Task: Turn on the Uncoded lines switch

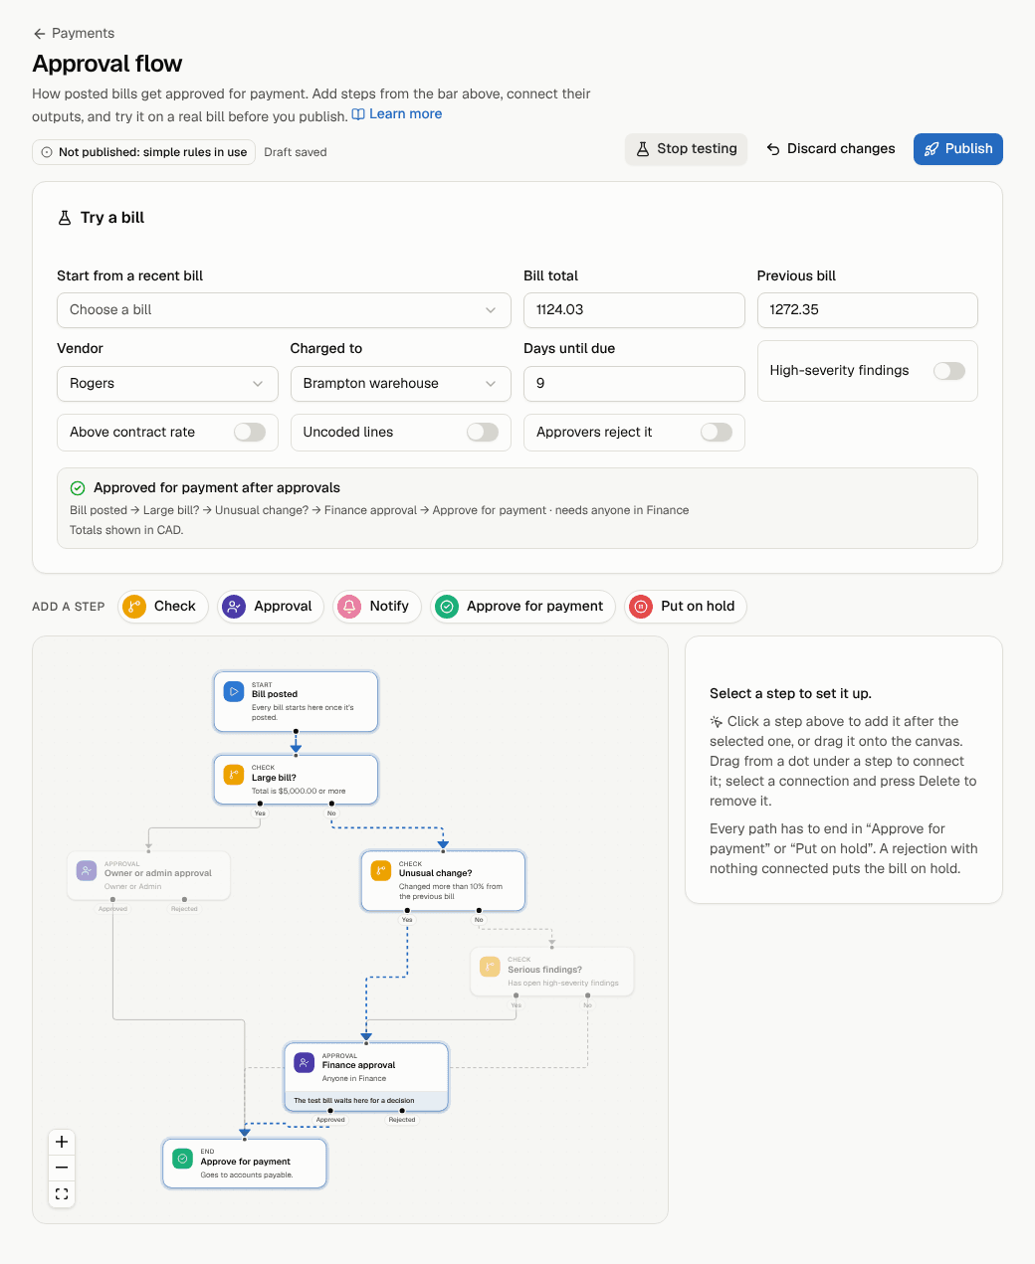Action: point(483,432)
